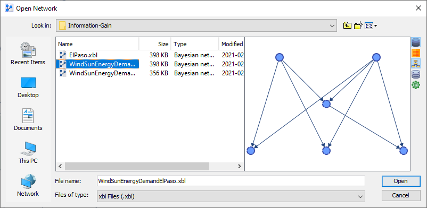The height and width of the screenshot is (208, 427).
Task: Click the Cancel button
Action: (401, 195)
